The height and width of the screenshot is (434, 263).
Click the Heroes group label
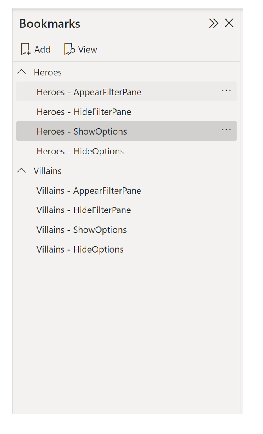[x=48, y=73]
